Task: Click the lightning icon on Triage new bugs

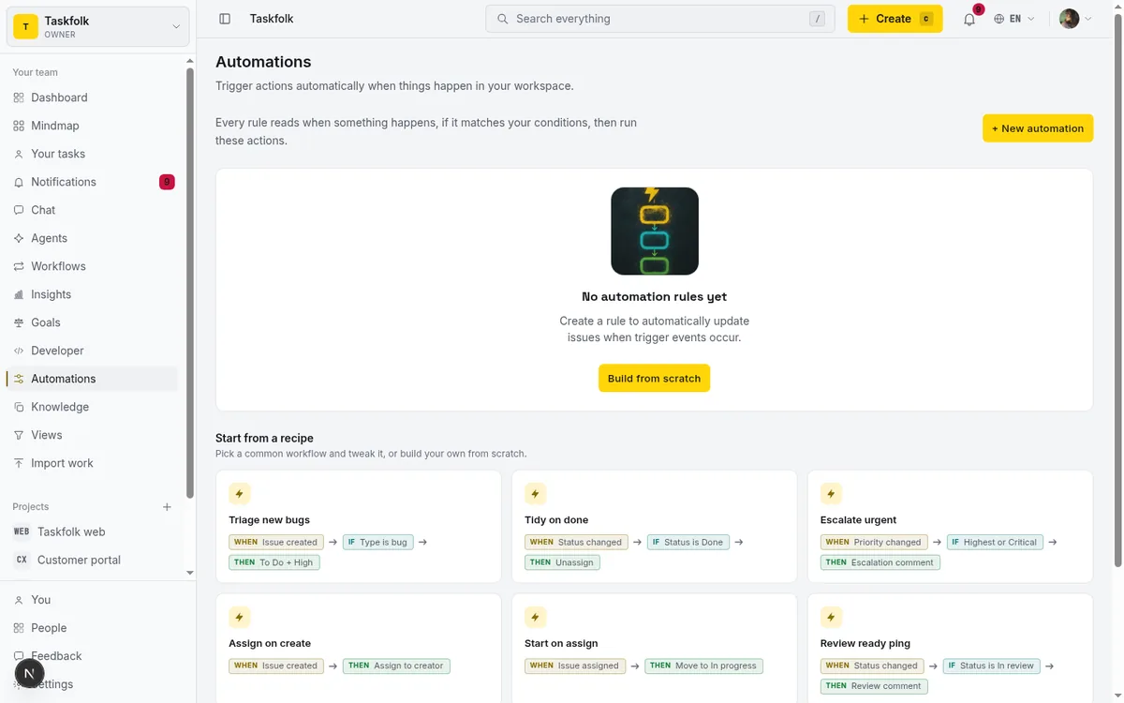Action: [x=240, y=494]
